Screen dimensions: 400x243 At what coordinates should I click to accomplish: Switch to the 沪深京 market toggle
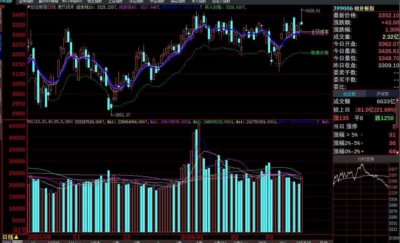[382, 94]
